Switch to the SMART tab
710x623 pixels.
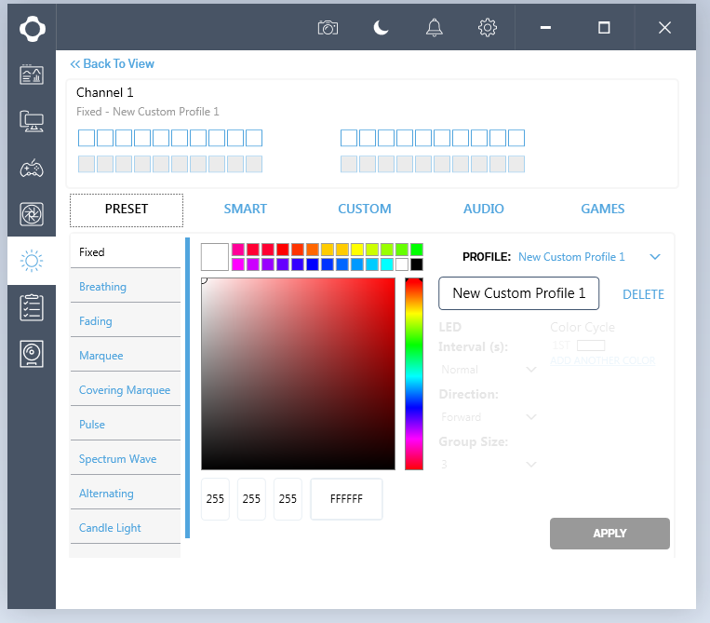246,210
